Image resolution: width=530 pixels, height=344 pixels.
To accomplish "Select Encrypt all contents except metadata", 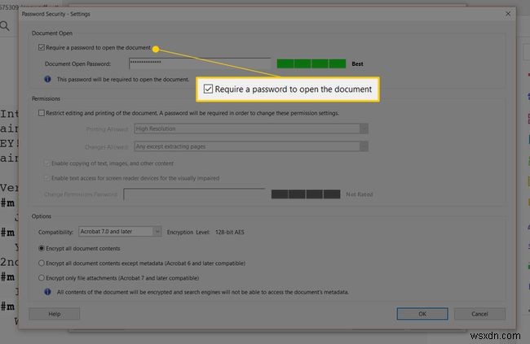I will pyautogui.click(x=42, y=263).
